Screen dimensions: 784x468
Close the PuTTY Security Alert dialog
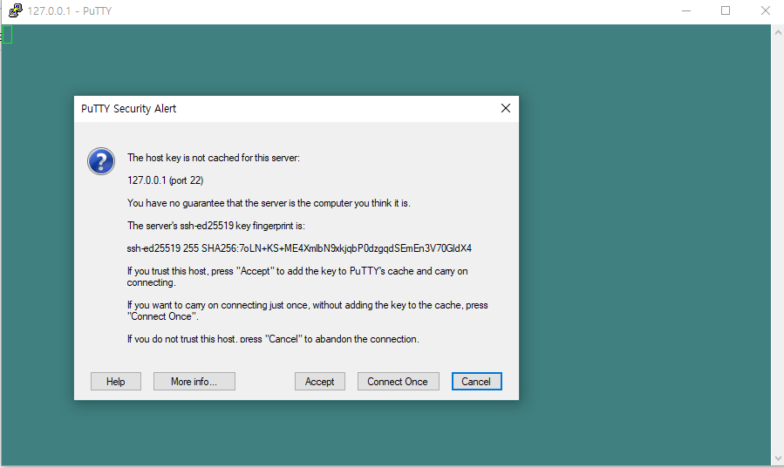pos(506,108)
